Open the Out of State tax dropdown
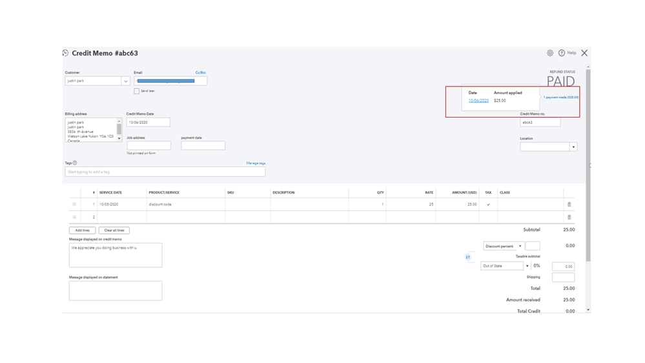Viewport: 645px width, 363px height. coord(527,266)
